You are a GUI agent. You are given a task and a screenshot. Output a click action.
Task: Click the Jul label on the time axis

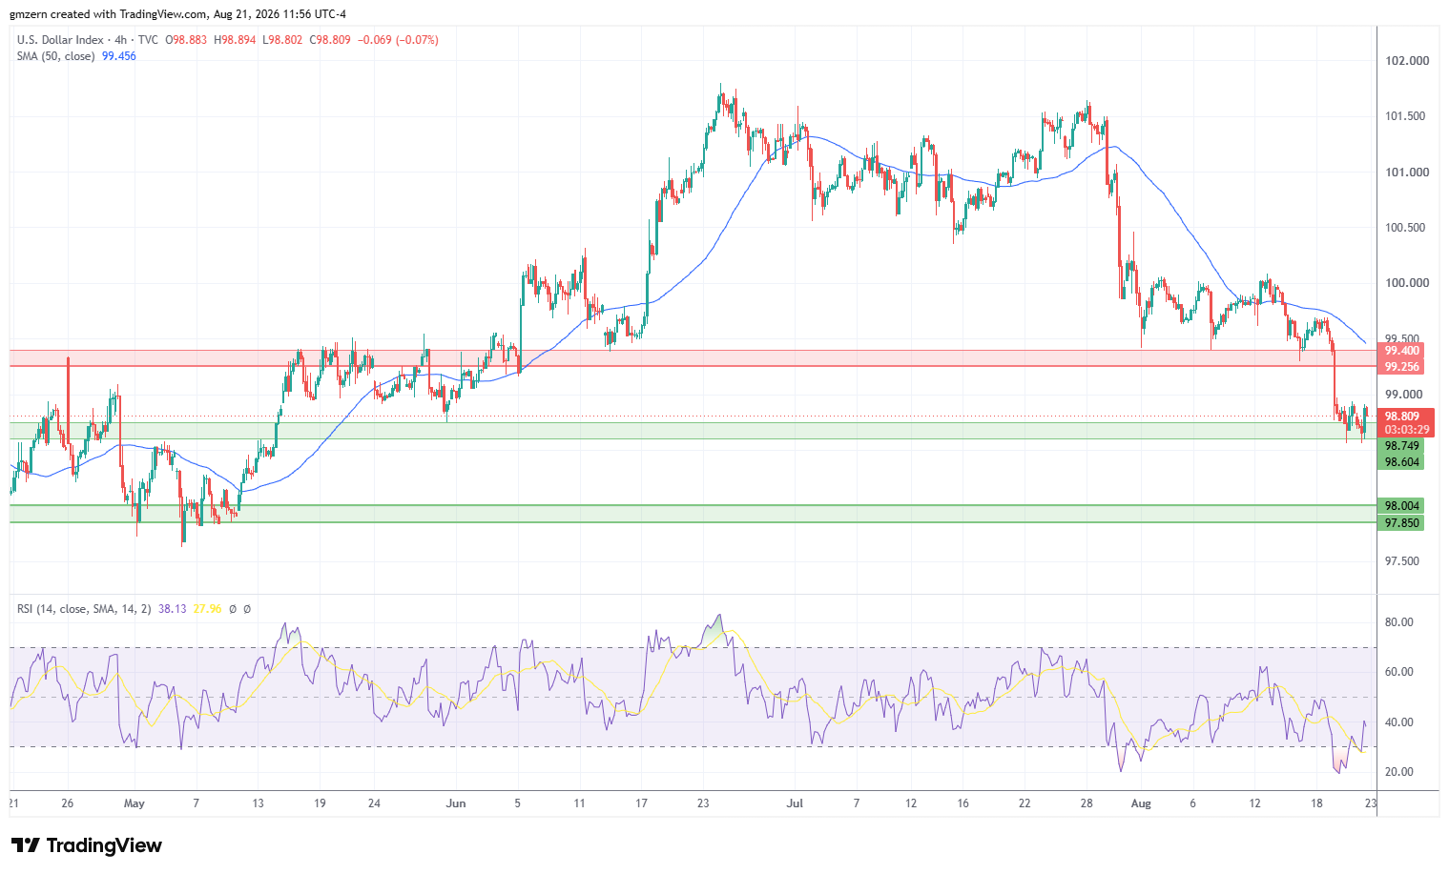click(x=795, y=803)
